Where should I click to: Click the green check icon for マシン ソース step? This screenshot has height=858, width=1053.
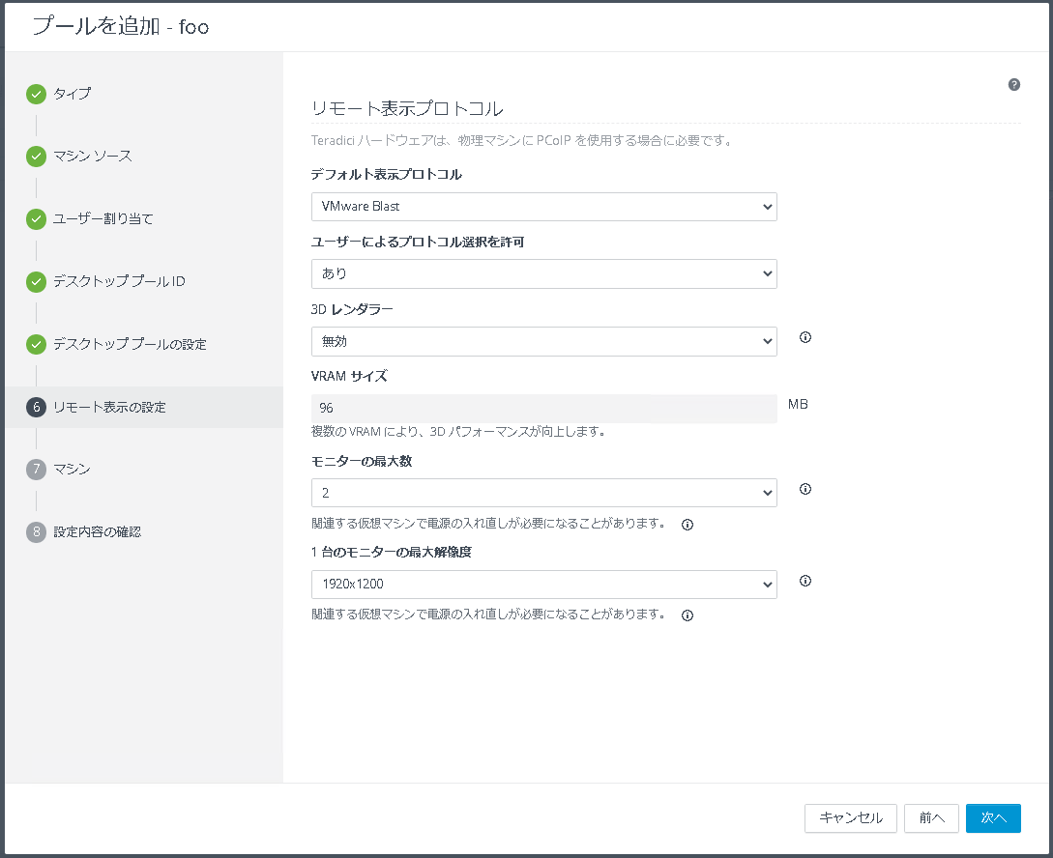[37, 157]
